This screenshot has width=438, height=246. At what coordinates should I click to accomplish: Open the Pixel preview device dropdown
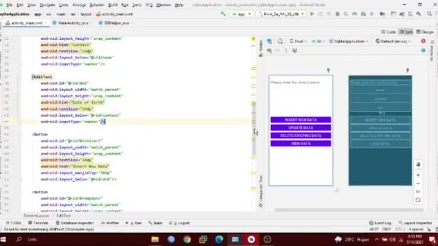click(x=298, y=41)
